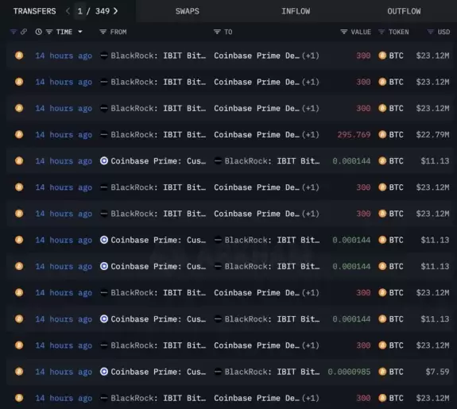Click BTC token label in $7.59 row
The image size is (457, 409).
pyautogui.click(x=397, y=372)
